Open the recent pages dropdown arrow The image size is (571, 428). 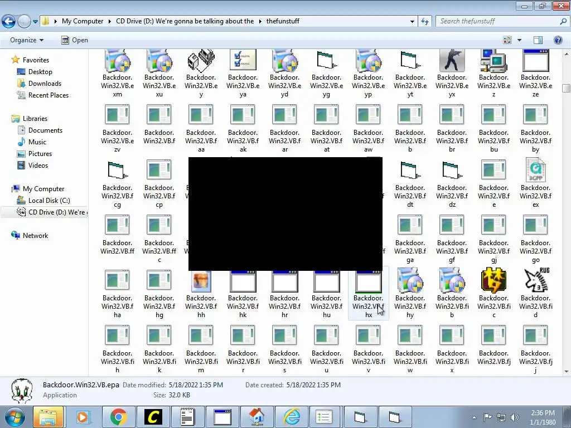coord(35,22)
